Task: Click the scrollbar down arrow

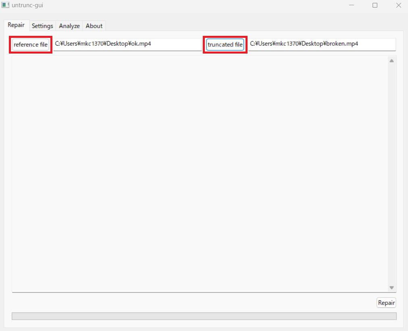Action: pyautogui.click(x=391, y=288)
